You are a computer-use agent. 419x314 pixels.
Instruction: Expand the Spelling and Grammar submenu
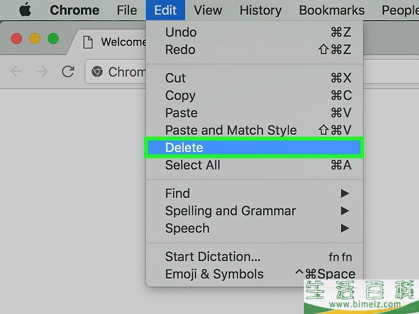[254, 210]
